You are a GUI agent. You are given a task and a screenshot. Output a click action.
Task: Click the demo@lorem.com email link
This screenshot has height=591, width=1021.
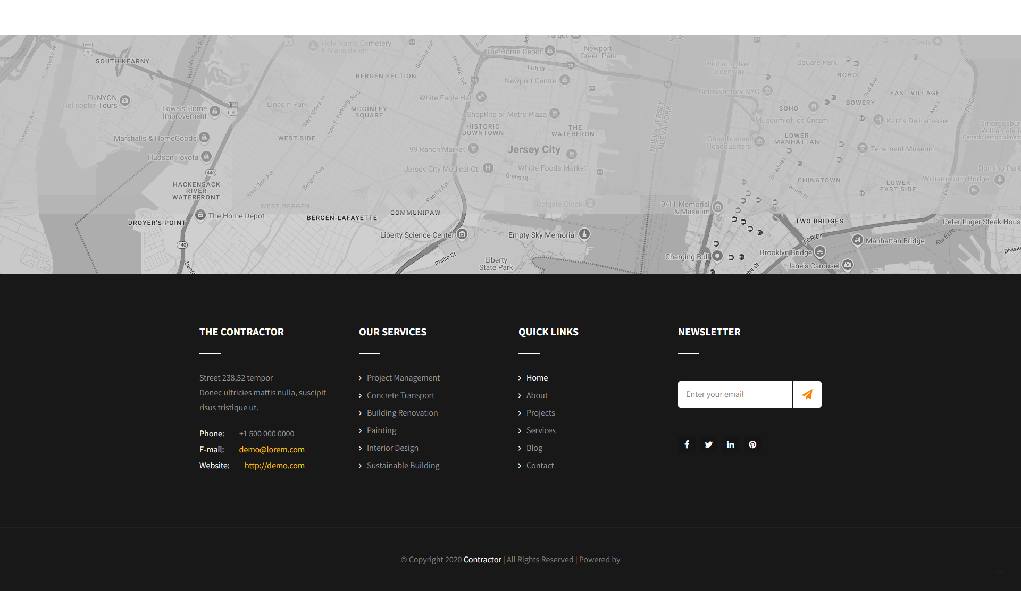pos(271,449)
